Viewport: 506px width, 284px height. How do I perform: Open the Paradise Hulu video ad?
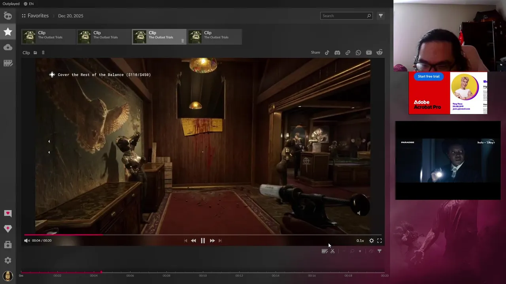coord(448,160)
